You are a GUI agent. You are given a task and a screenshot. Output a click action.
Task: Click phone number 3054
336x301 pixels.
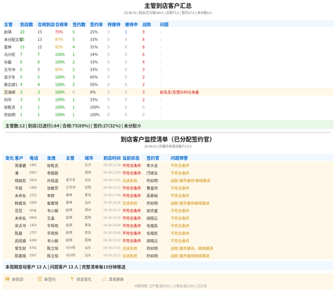pos(33,180)
